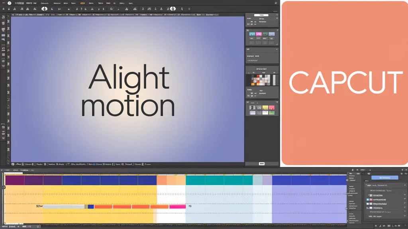Viewport: 408px width, 229px height.
Task: Choose the yellow thumbnail in the bottom swatch panel
Action: point(265,108)
